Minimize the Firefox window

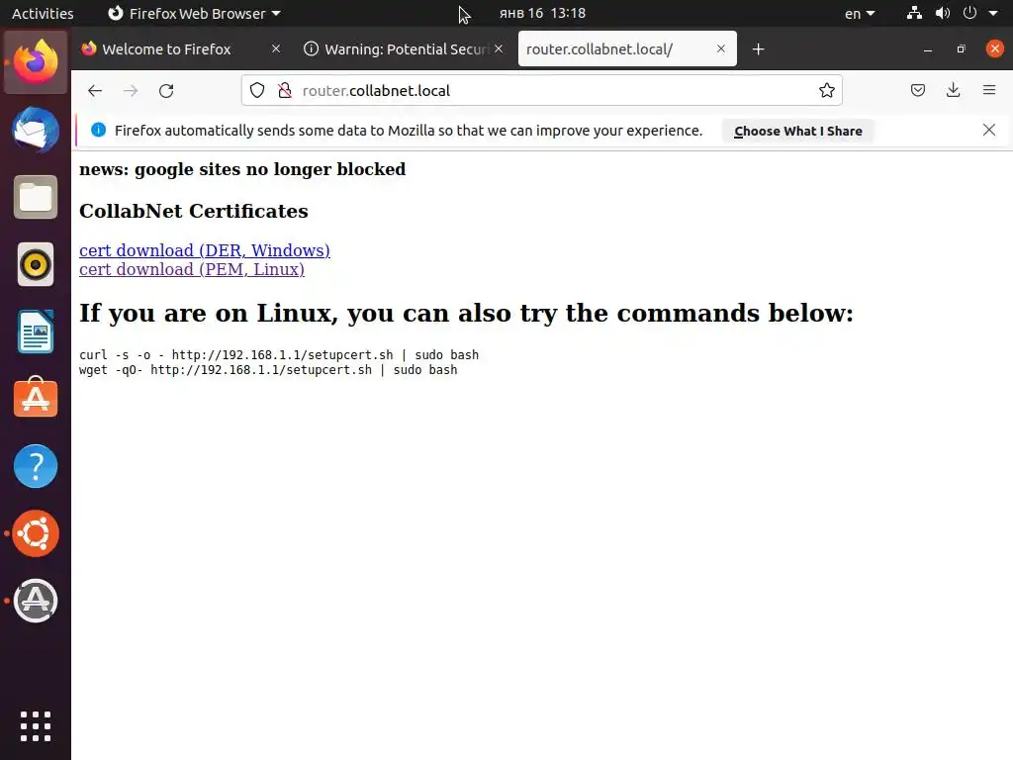[x=928, y=49]
